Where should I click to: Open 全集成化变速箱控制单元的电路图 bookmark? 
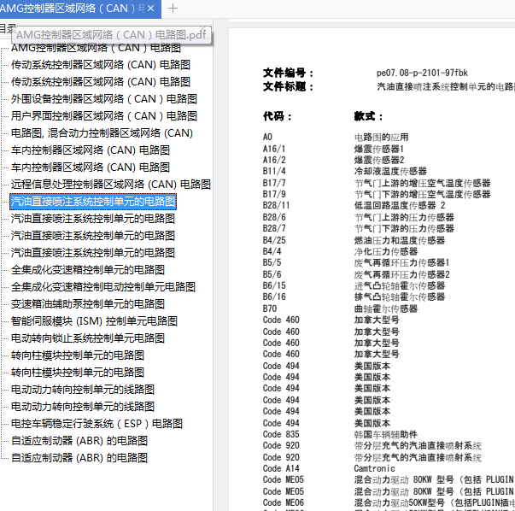pyautogui.click(x=88, y=270)
